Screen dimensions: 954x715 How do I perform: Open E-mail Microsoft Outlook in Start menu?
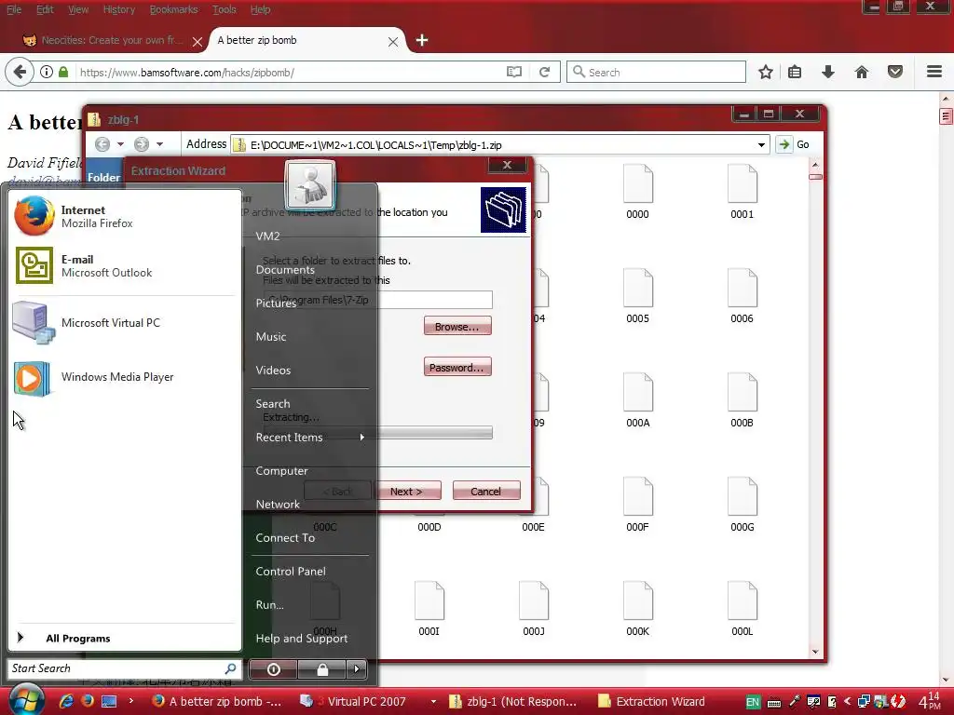tap(124, 265)
